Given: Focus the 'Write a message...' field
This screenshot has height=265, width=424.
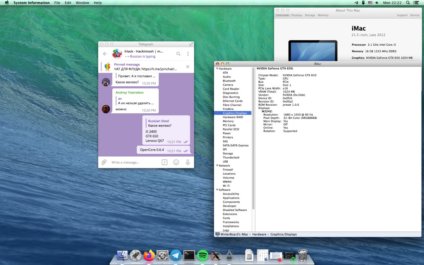Looking at the screenshot, I should (134, 162).
